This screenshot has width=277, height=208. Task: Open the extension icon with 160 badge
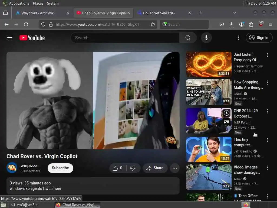[261, 24]
